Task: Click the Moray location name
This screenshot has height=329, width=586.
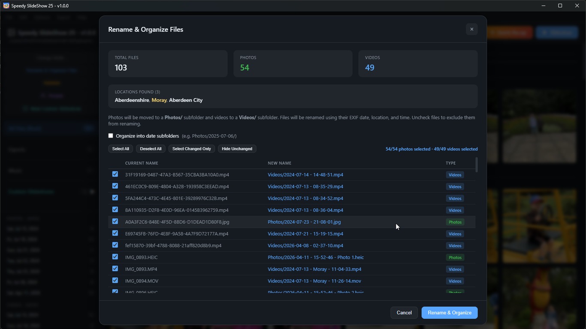Action: [x=159, y=100]
